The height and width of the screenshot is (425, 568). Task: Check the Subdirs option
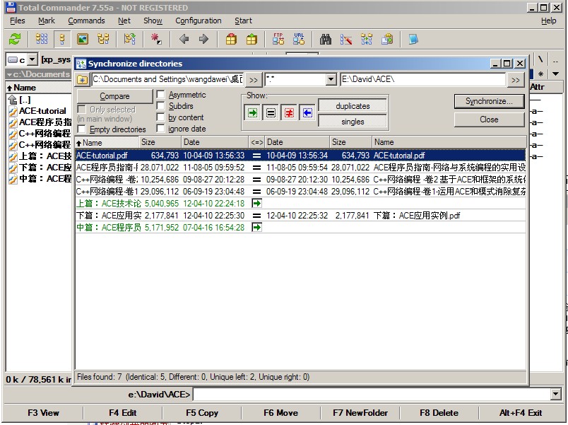pos(161,106)
